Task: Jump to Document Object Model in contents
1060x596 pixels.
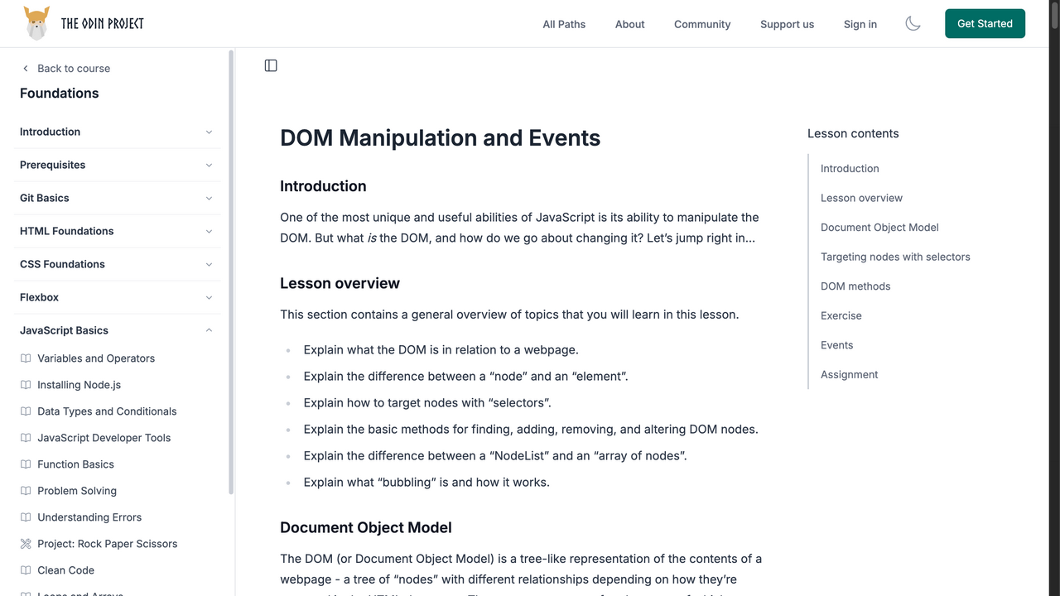Action: (x=879, y=227)
